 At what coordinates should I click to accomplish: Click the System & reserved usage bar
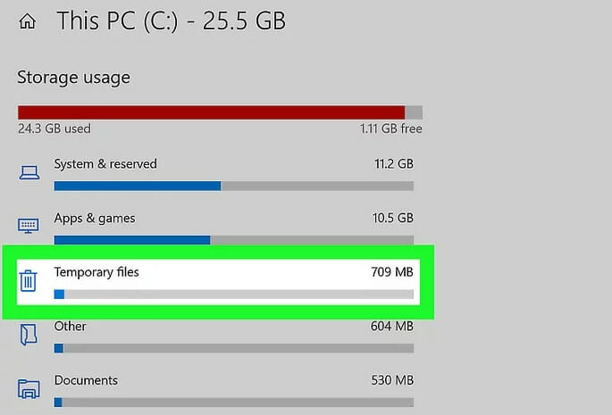(234, 186)
